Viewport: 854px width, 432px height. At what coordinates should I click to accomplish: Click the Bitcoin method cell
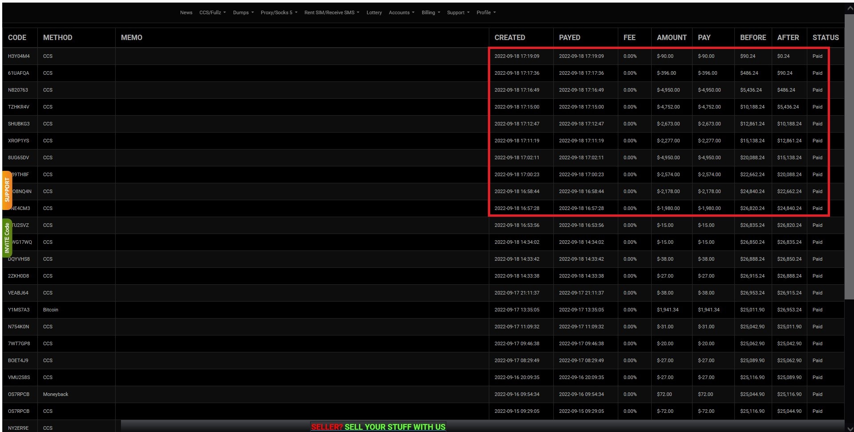51,310
